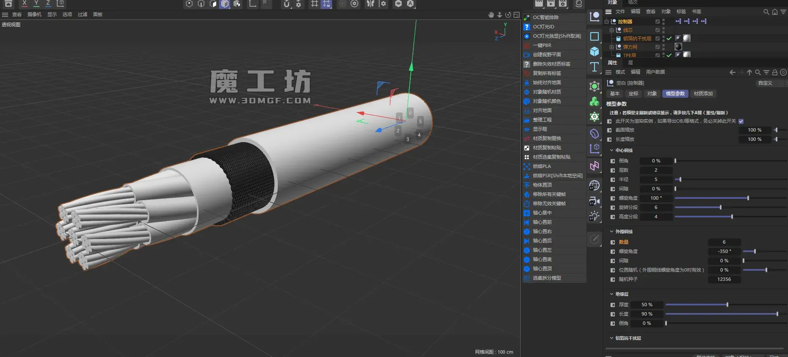Click the Camera object icon in the palette
Screen dimensions: 788x357
pyautogui.click(x=594, y=201)
